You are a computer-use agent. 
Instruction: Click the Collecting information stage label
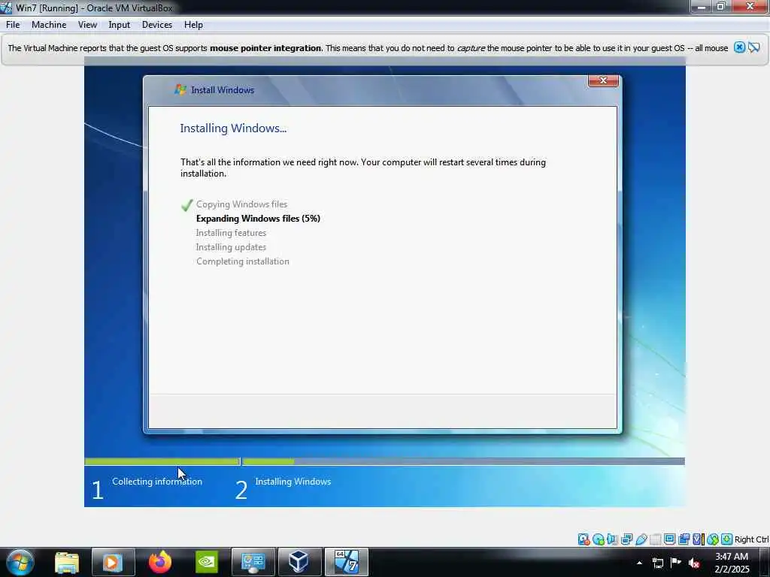click(157, 482)
